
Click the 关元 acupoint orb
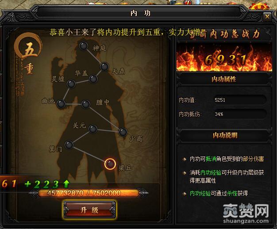tap(93, 129)
